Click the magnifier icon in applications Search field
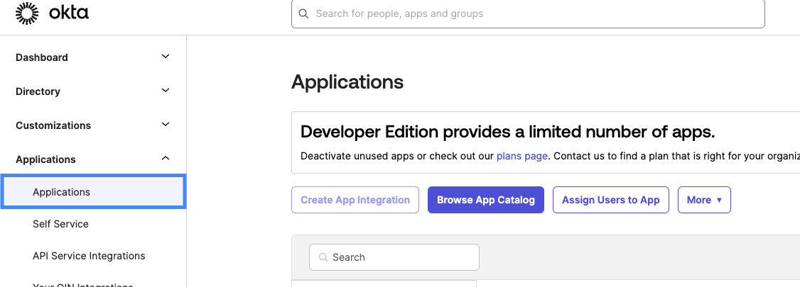The height and width of the screenshot is (287, 800). pyautogui.click(x=323, y=257)
